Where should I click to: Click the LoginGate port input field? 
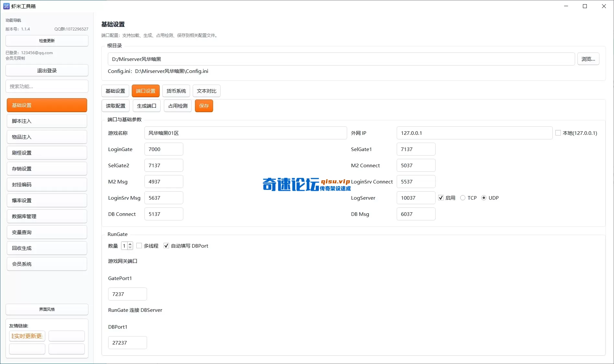tap(164, 149)
